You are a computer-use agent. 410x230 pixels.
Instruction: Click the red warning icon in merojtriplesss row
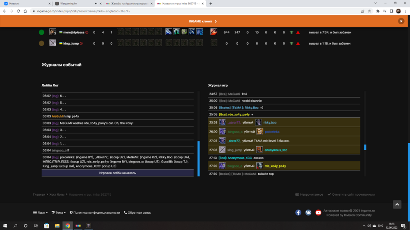pos(298,32)
